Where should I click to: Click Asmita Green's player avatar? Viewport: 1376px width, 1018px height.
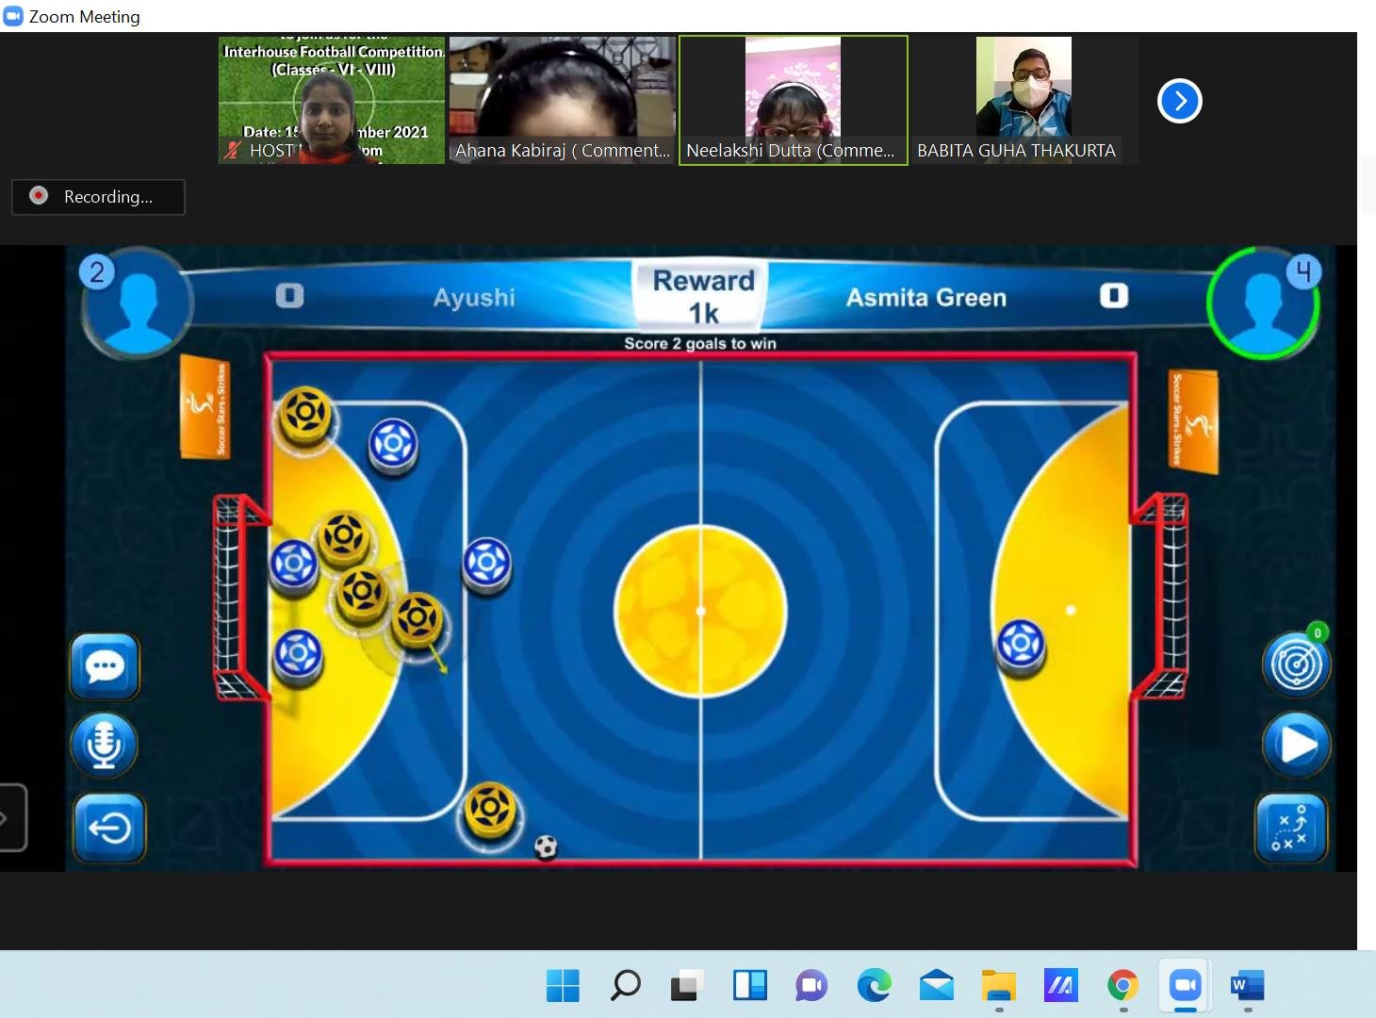click(1264, 303)
